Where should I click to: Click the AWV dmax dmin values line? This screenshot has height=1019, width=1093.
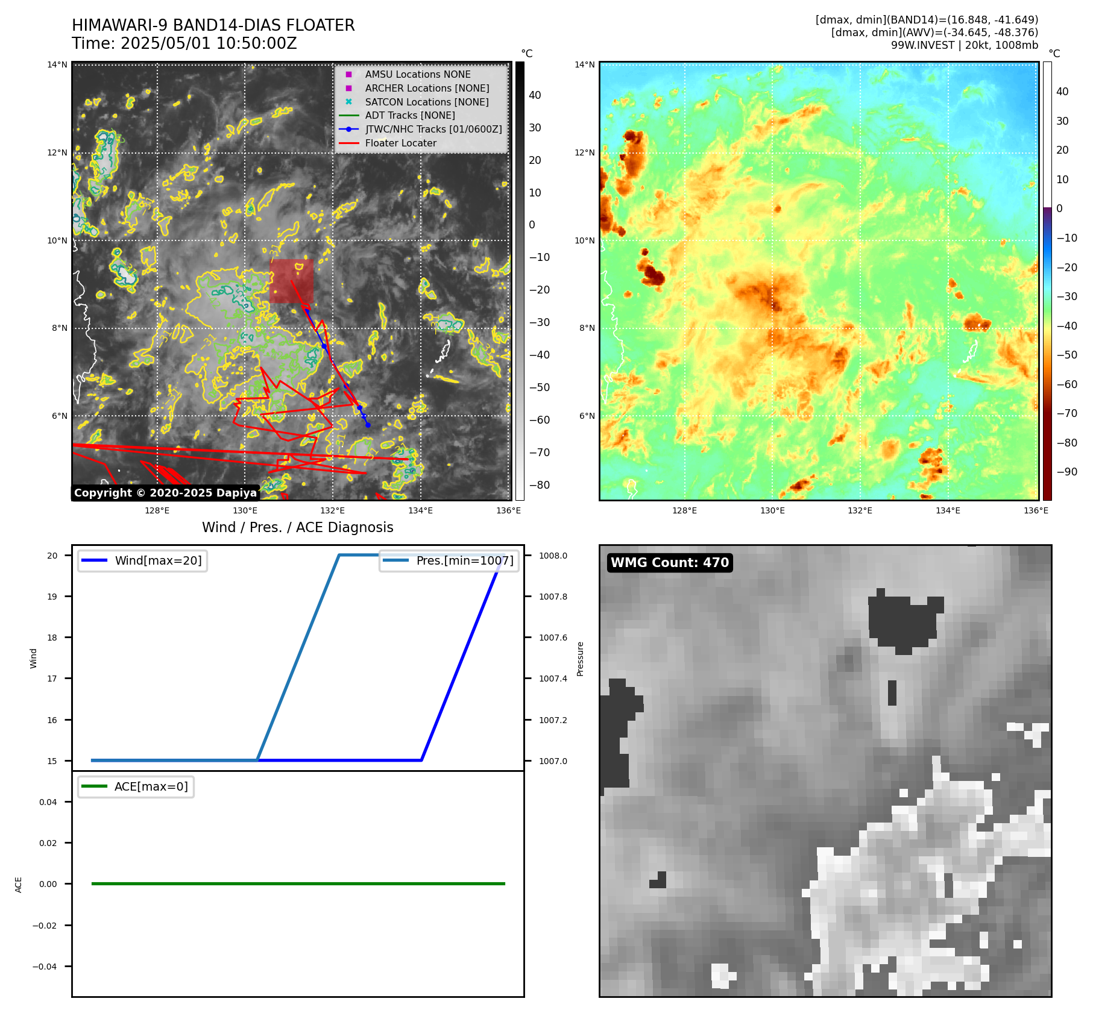pos(934,33)
